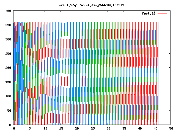The width and height of the screenshot is (176, 132).
Task: Click y-axis label 200
Action: click(x=8, y=68)
